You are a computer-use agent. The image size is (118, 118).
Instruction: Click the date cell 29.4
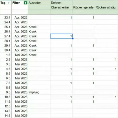(x=5, y=45)
